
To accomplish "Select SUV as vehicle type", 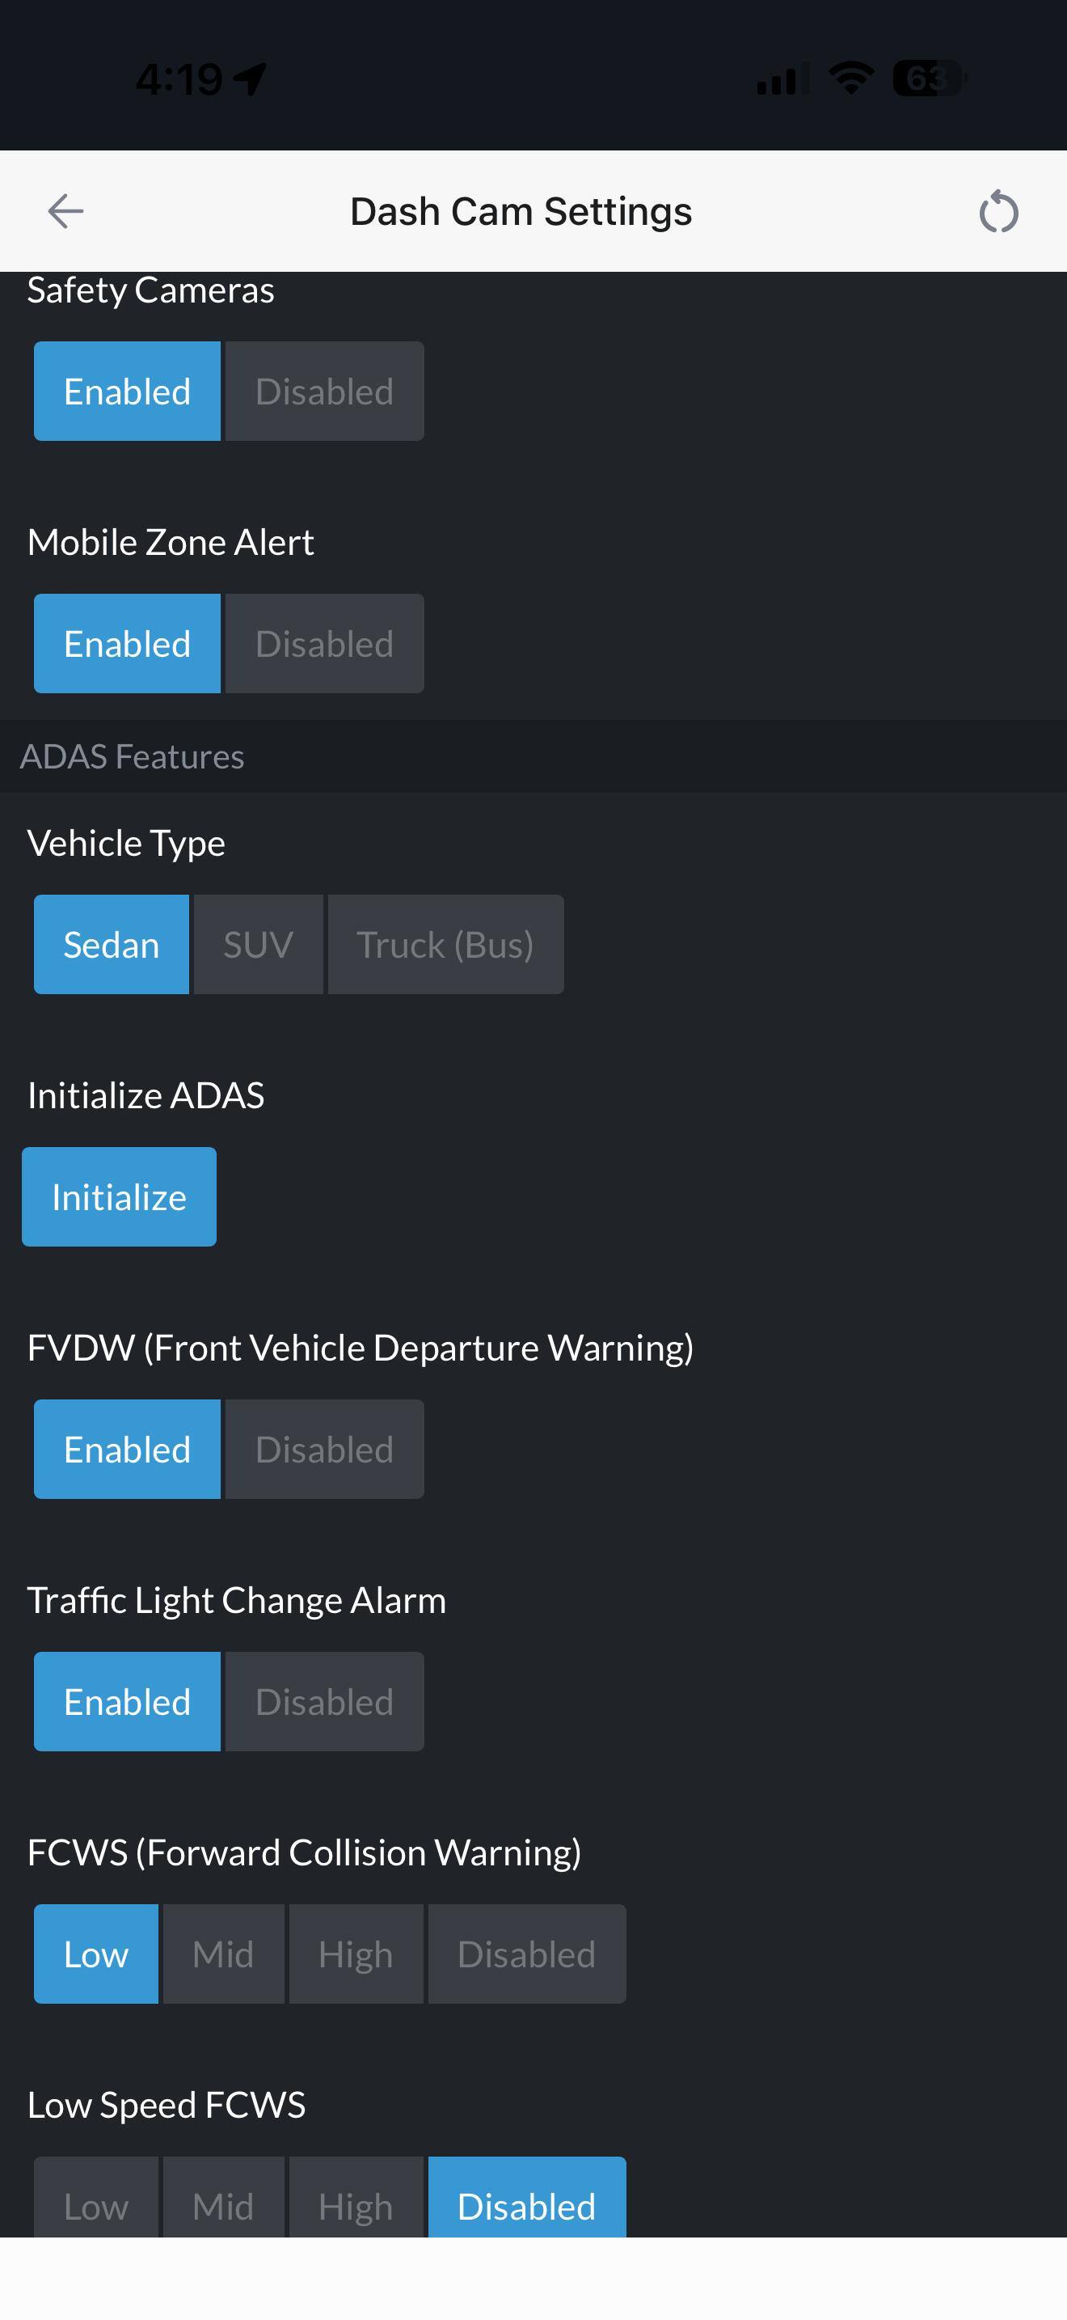I will [x=258, y=945].
